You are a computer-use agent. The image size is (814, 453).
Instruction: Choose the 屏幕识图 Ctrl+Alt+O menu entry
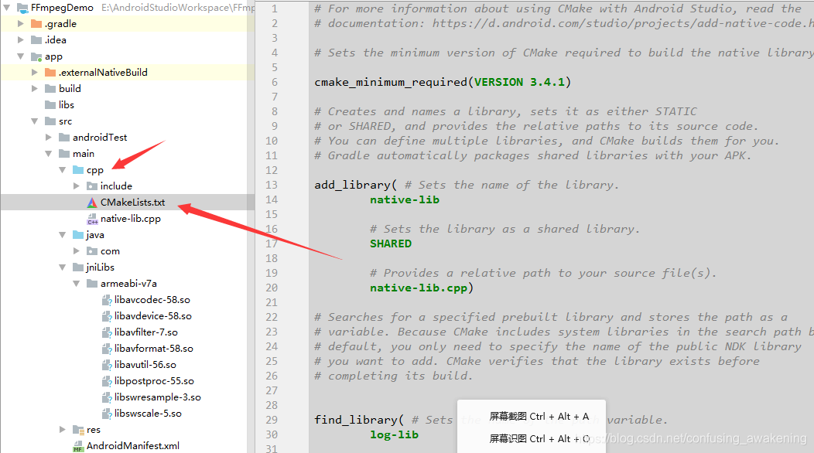point(539,439)
